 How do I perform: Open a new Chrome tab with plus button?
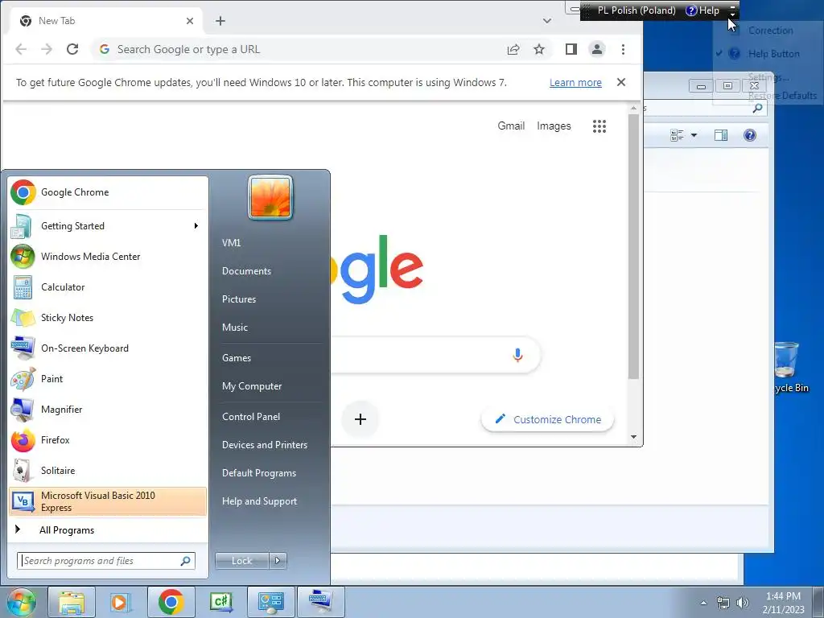(x=220, y=21)
